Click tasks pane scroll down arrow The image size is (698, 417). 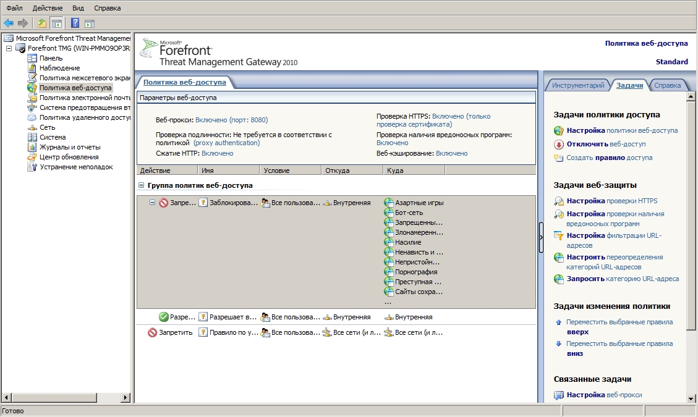pos(691,398)
